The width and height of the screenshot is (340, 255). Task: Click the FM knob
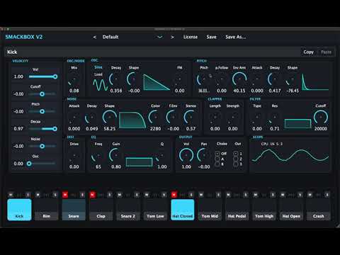179,79
